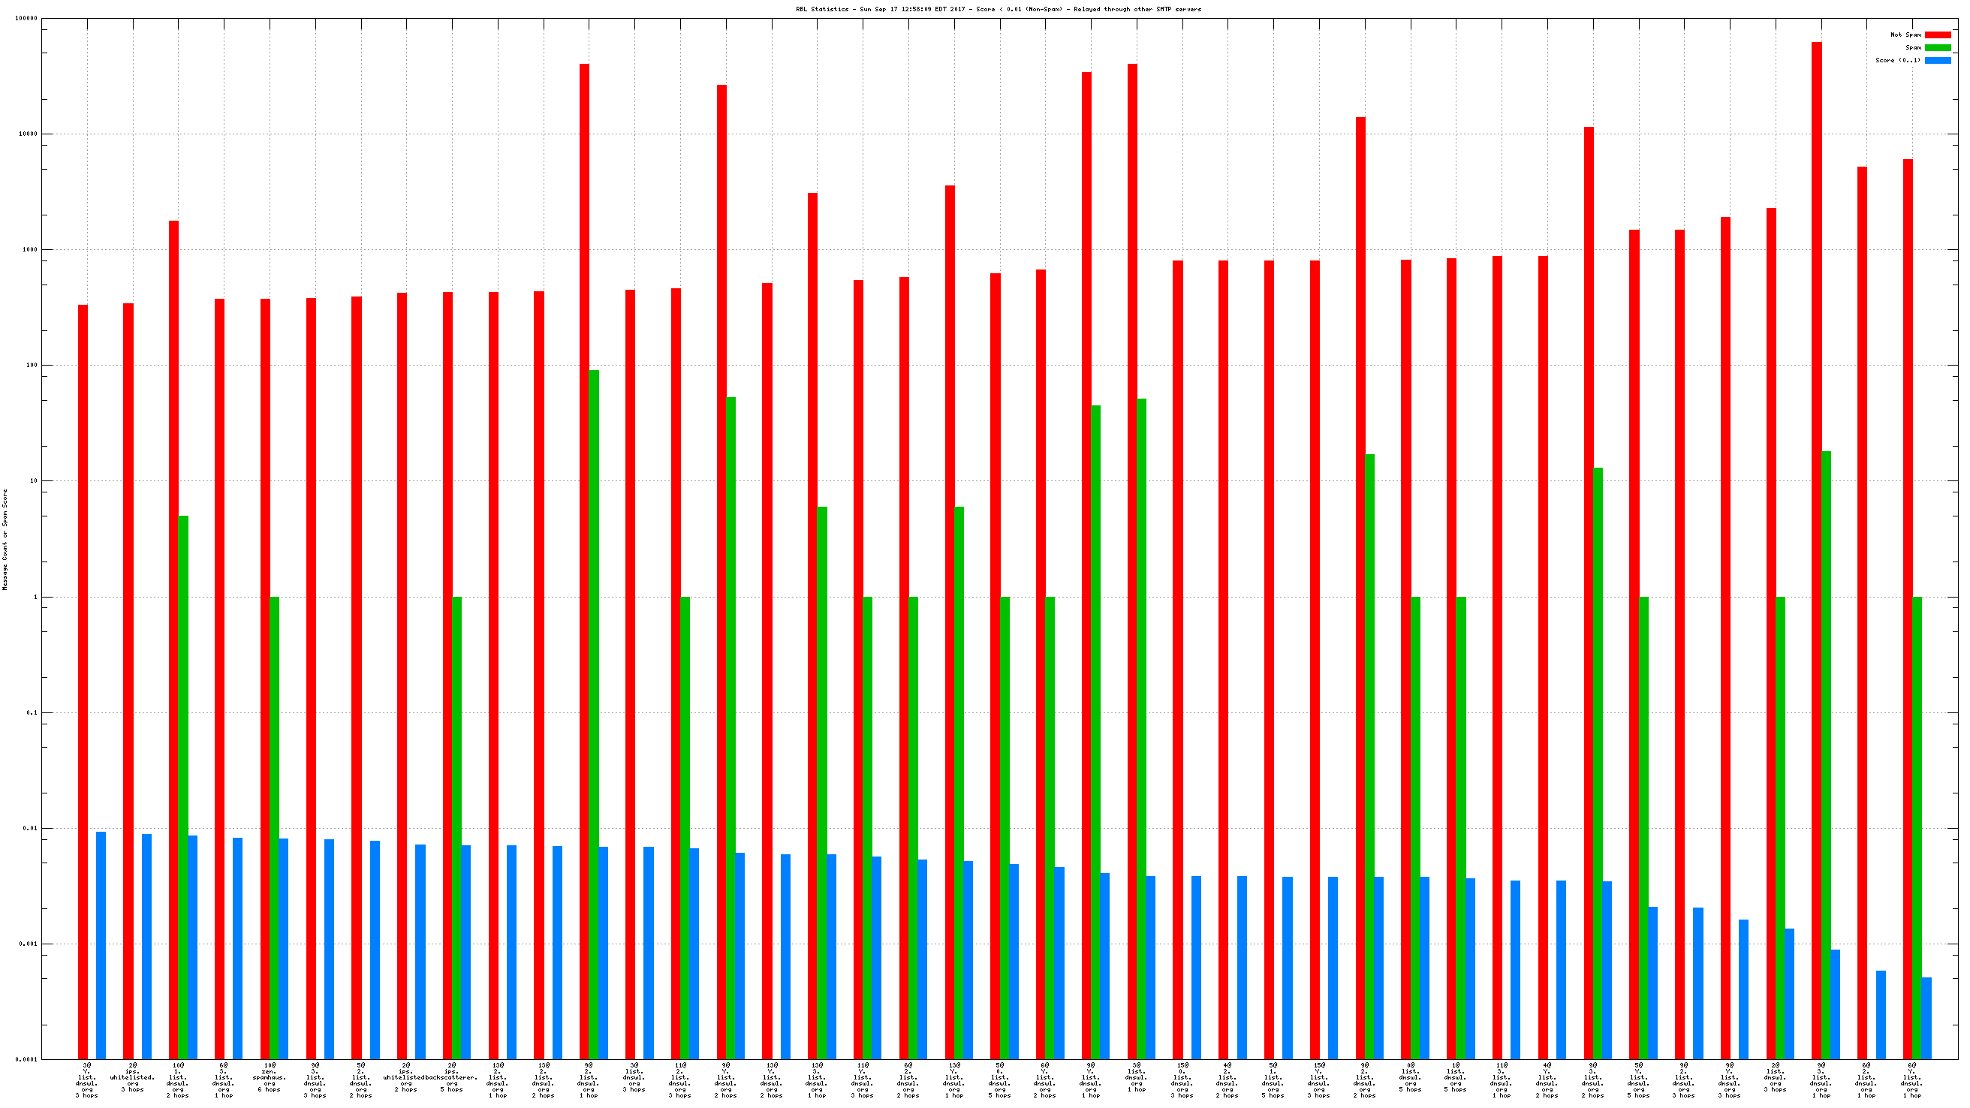Click the leftmost blue Score bar
Viewport: 1970px width, 1108px height.
(101, 945)
